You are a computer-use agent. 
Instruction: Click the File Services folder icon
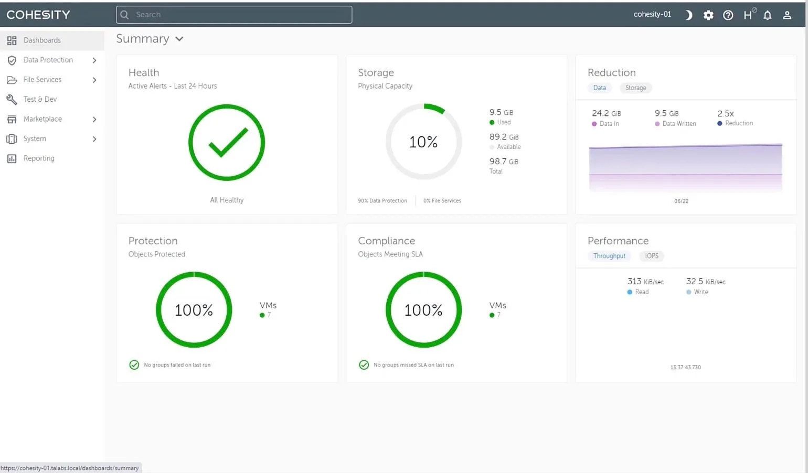tap(12, 80)
